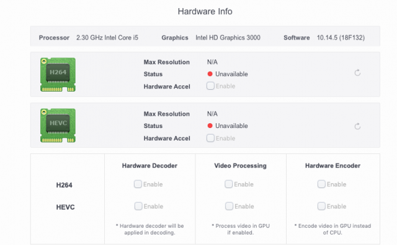Click HEVC Unavailable status text
The height and width of the screenshot is (245, 397).
pos(231,126)
